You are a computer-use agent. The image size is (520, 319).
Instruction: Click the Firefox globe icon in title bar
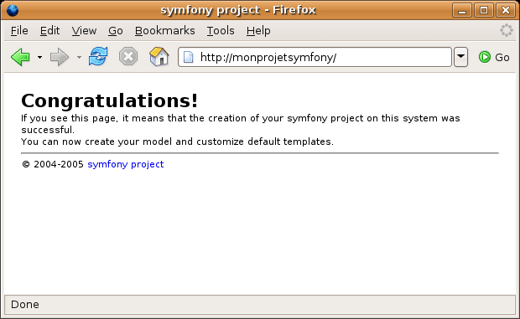[13, 10]
